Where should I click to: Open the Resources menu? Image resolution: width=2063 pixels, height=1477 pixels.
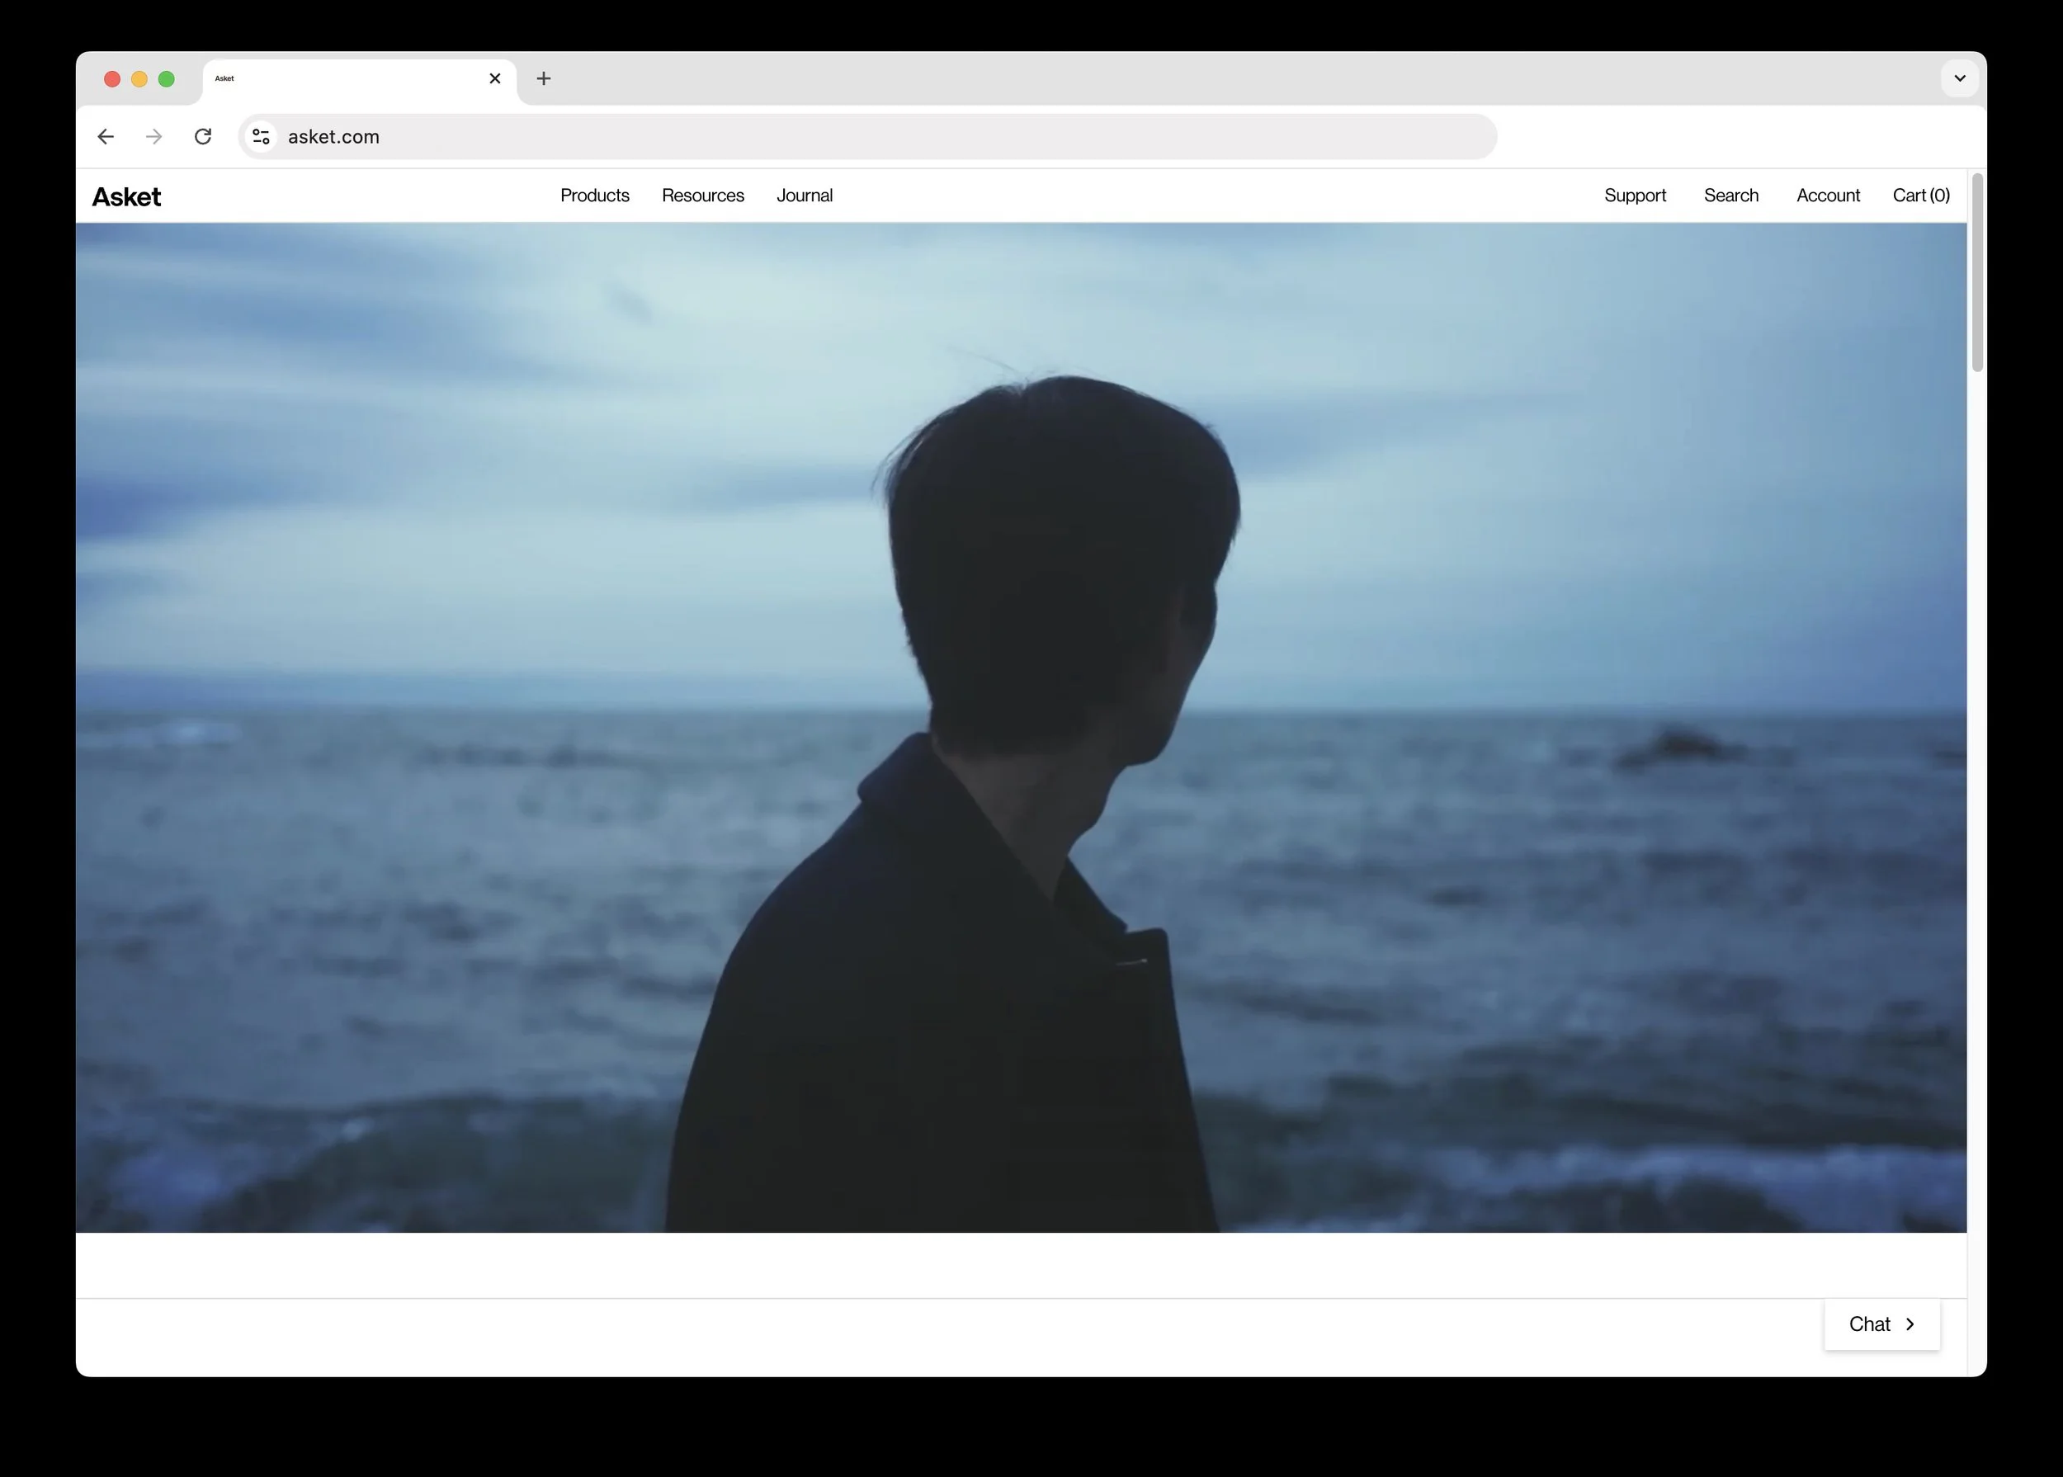pos(702,196)
